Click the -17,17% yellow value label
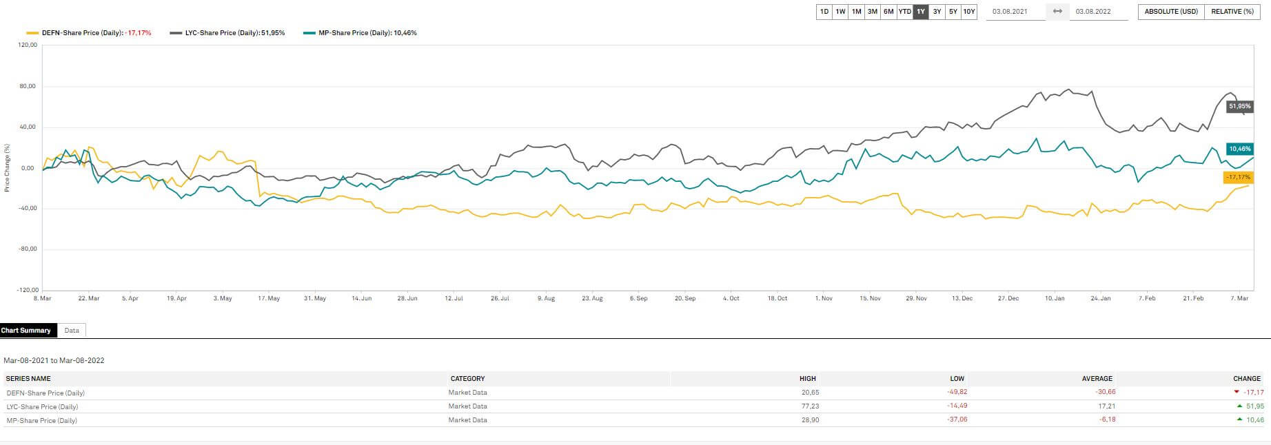The height and width of the screenshot is (445, 1271). [1238, 178]
